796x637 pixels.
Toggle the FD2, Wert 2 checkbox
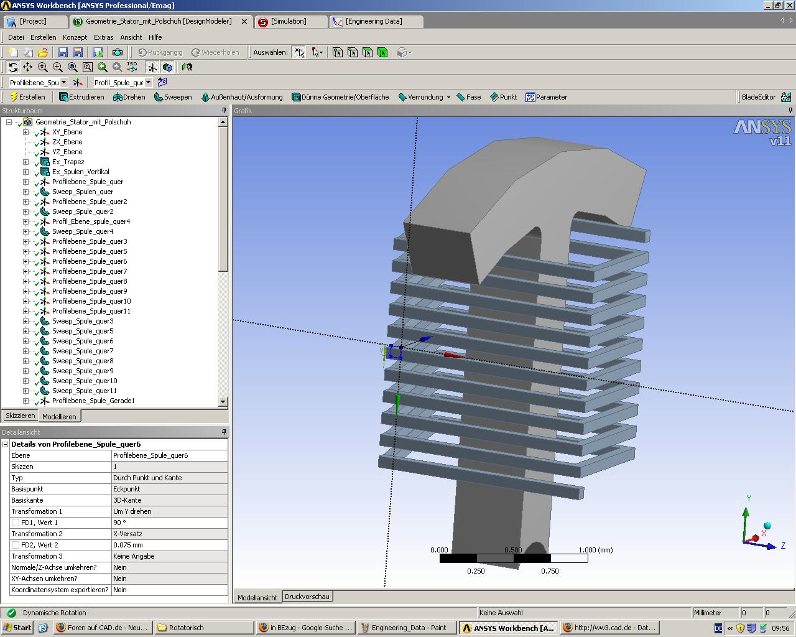click(x=16, y=545)
